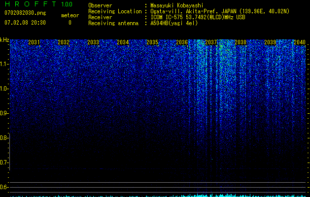Click the 2035 time marker
The image size is (310, 197).
click(x=152, y=42)
